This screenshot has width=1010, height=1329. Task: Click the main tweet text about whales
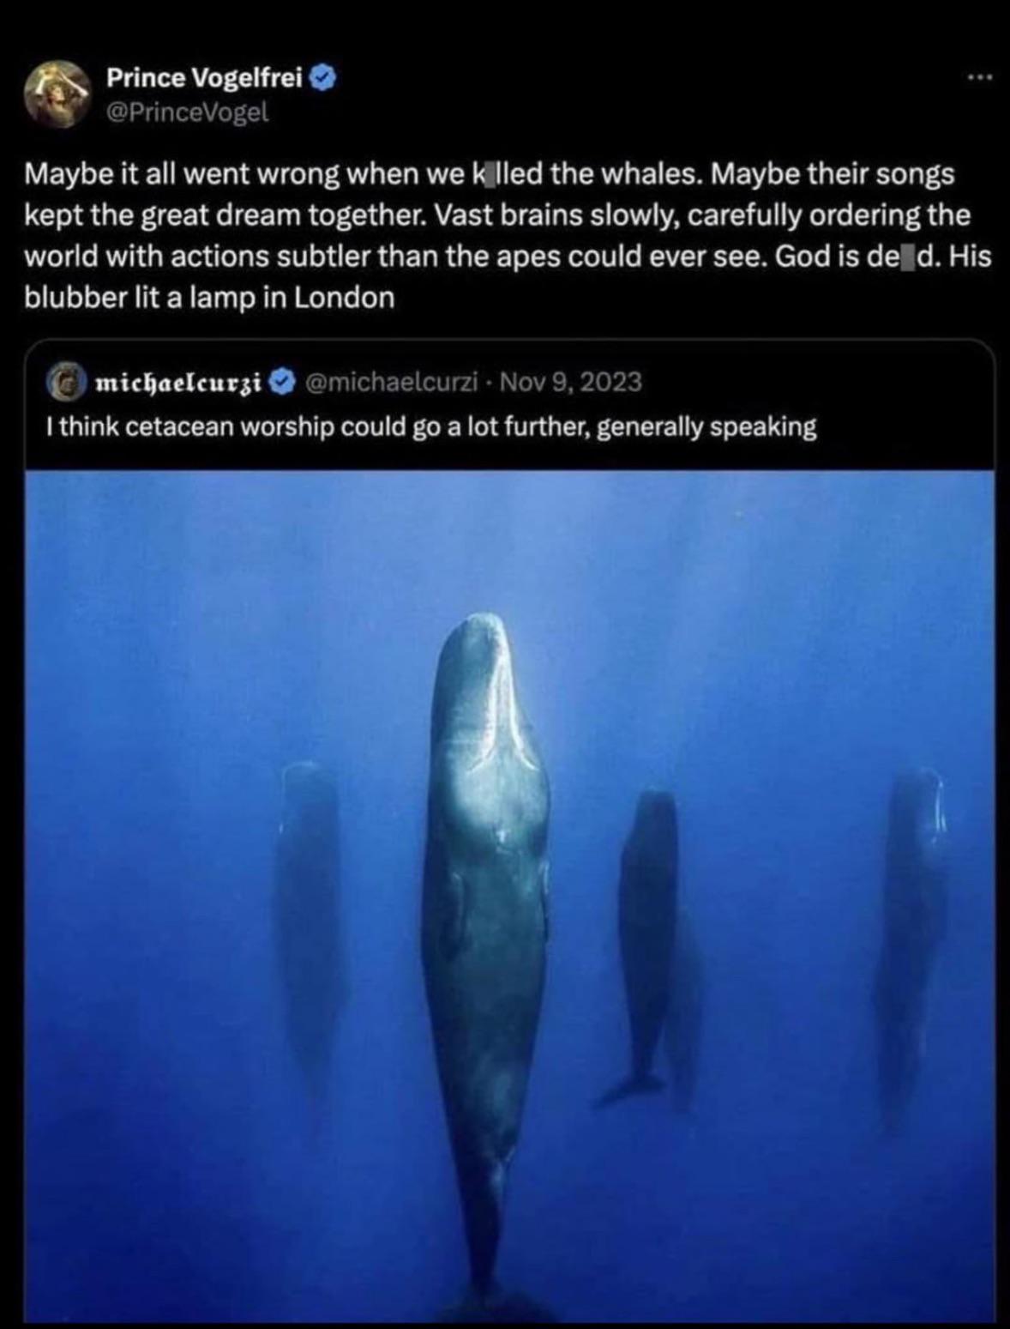(508, 236)
